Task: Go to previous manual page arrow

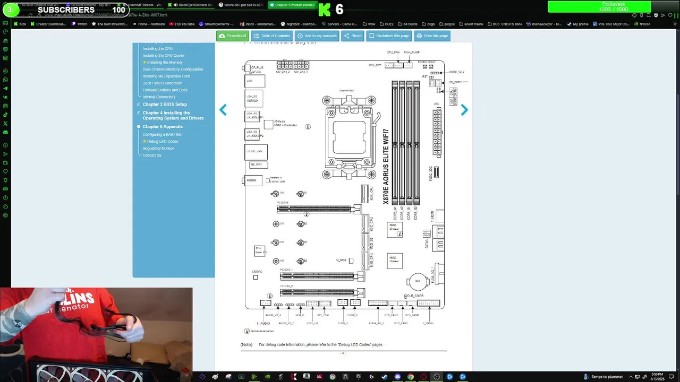Action: pyautogui.click(x=223, y=110)
